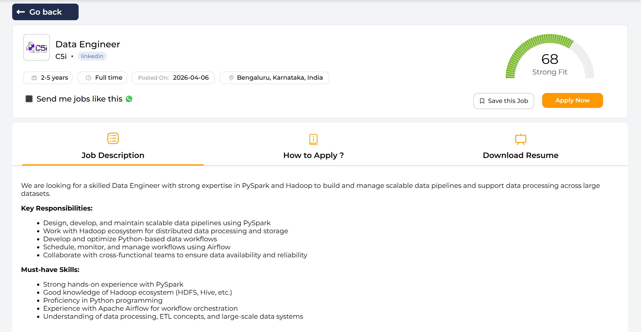Click the Download Resume presentation icon
This screenshot has height=332, width=641.
(520, 139)
